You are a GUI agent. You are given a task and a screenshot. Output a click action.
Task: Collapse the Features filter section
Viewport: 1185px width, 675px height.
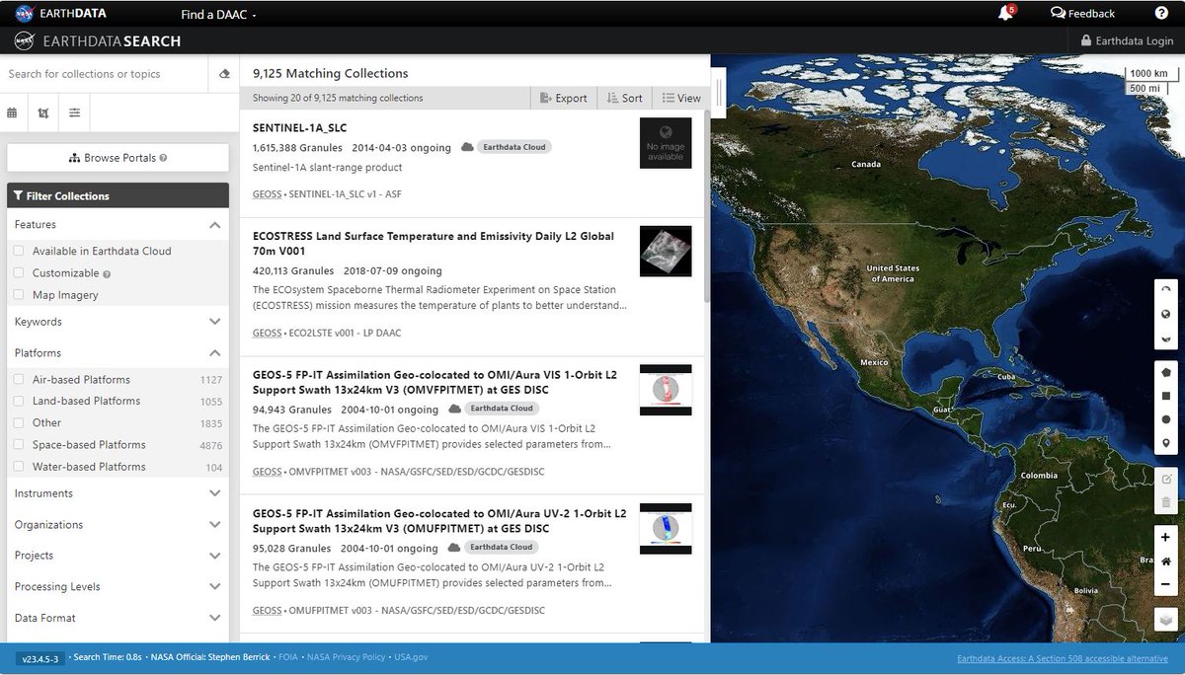coord(214,224)
